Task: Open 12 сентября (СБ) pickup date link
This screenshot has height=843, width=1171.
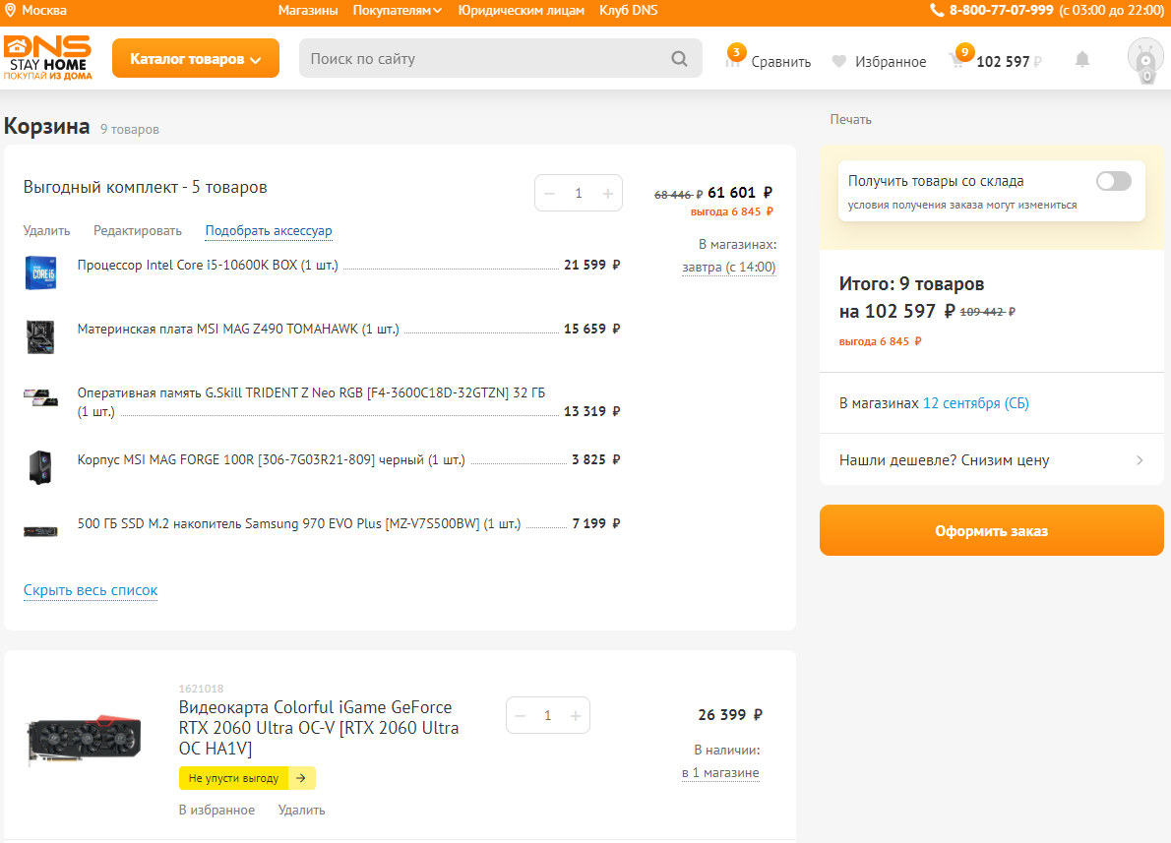Action: 976,403
